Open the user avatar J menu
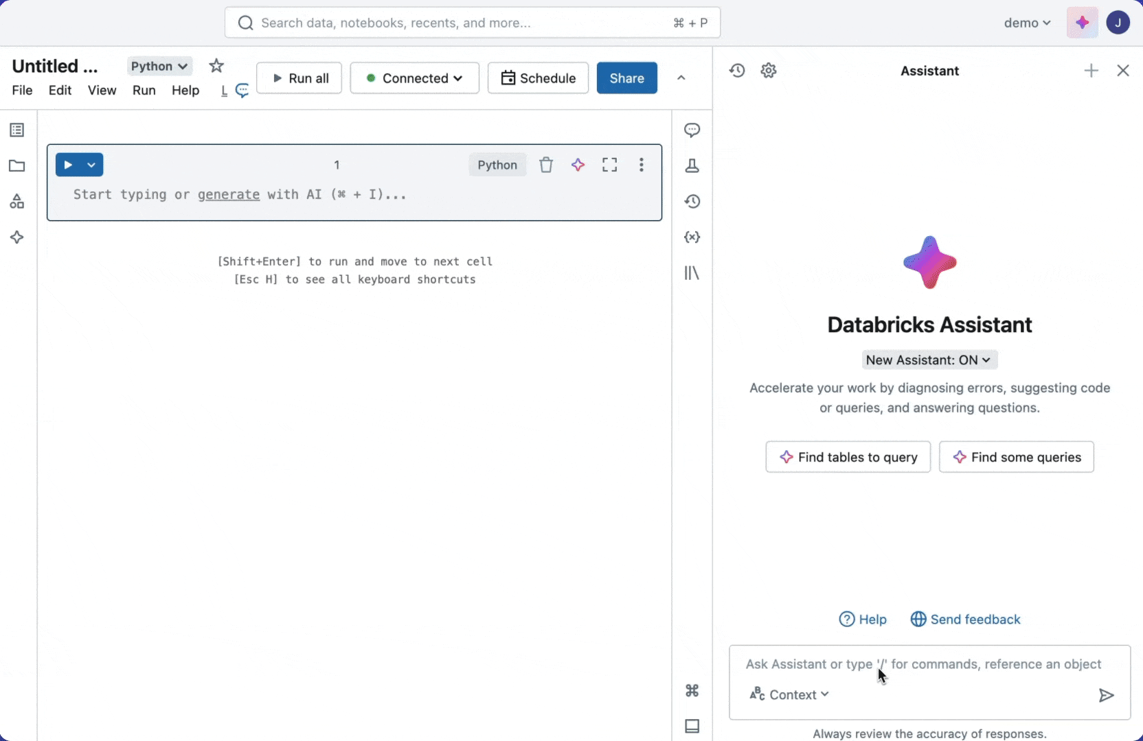 (x=1118, y=23)
